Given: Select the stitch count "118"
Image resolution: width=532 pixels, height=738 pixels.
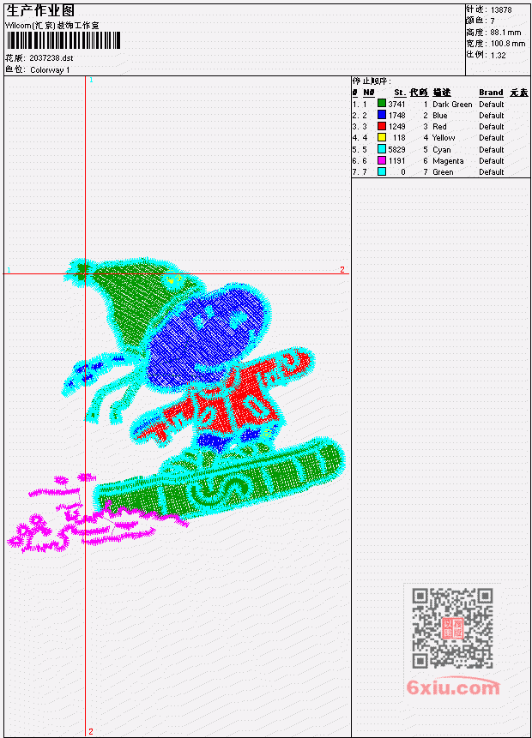Looking at the screenshot, I should [x=399, y=138].
